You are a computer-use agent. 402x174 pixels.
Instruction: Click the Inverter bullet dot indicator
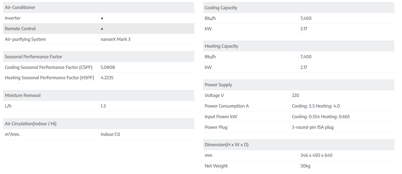[102, 18]
